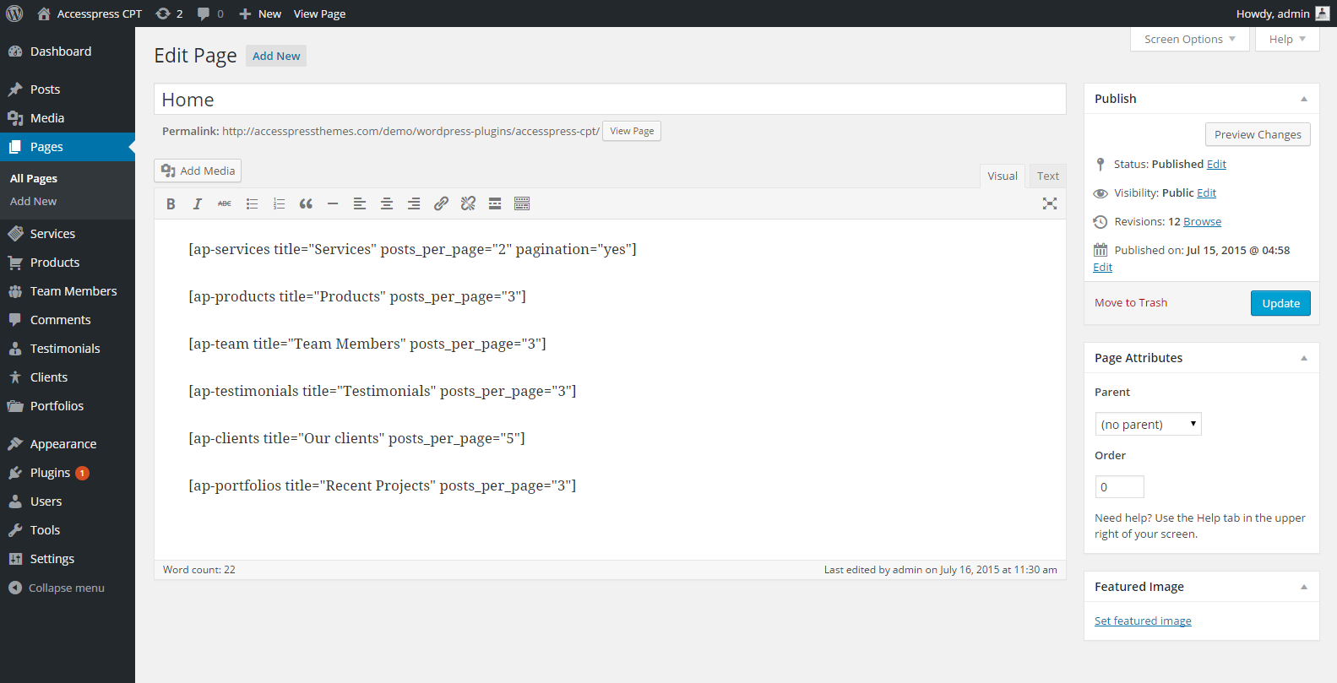
Task: Switch to the Text editor tab
Action: 1048,176
